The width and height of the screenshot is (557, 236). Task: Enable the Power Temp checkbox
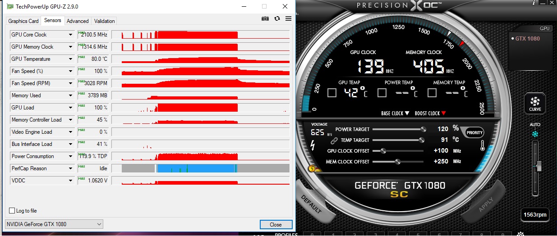pos(382,93)
